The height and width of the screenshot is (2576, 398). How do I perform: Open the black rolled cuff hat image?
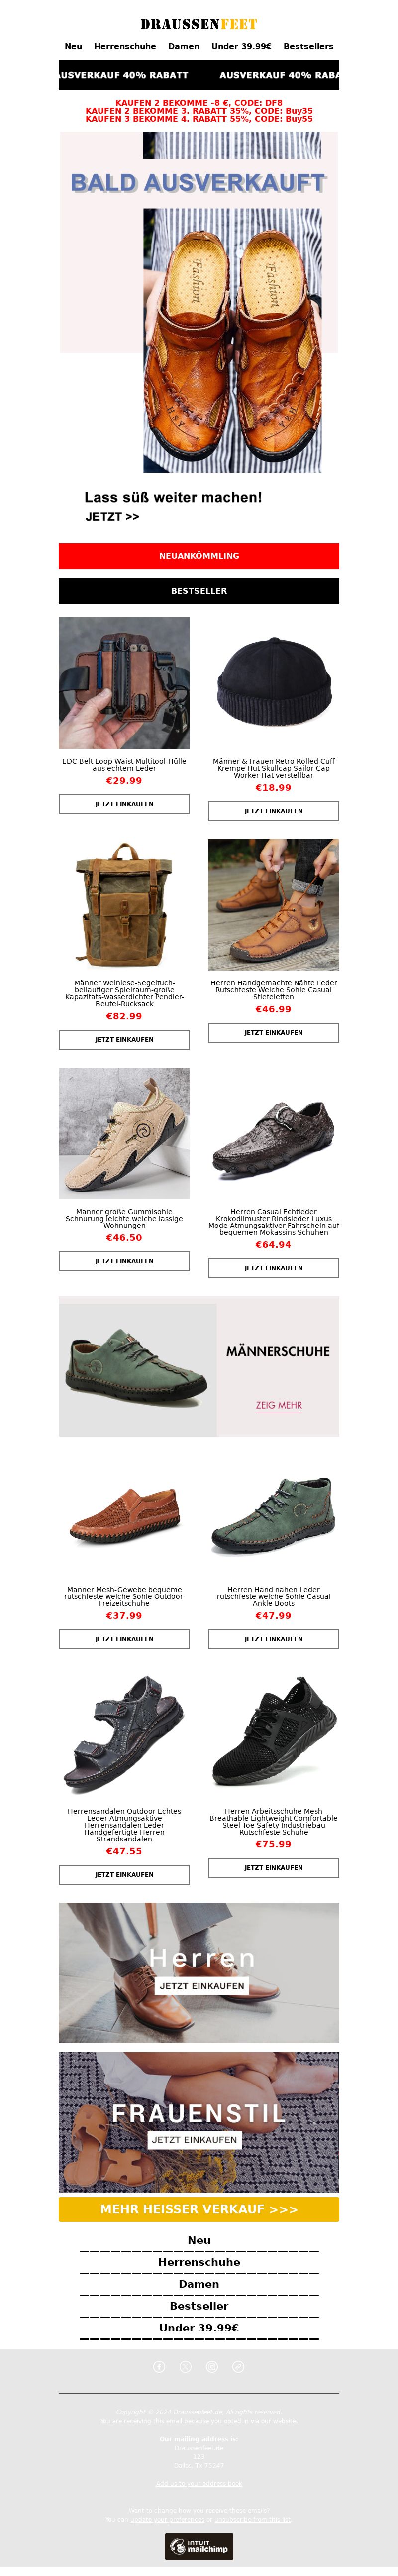coord(273,682)
